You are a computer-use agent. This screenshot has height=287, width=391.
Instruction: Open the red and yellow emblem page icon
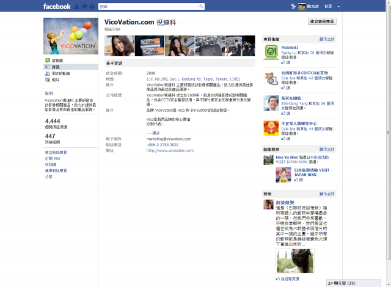pos(271,129)
